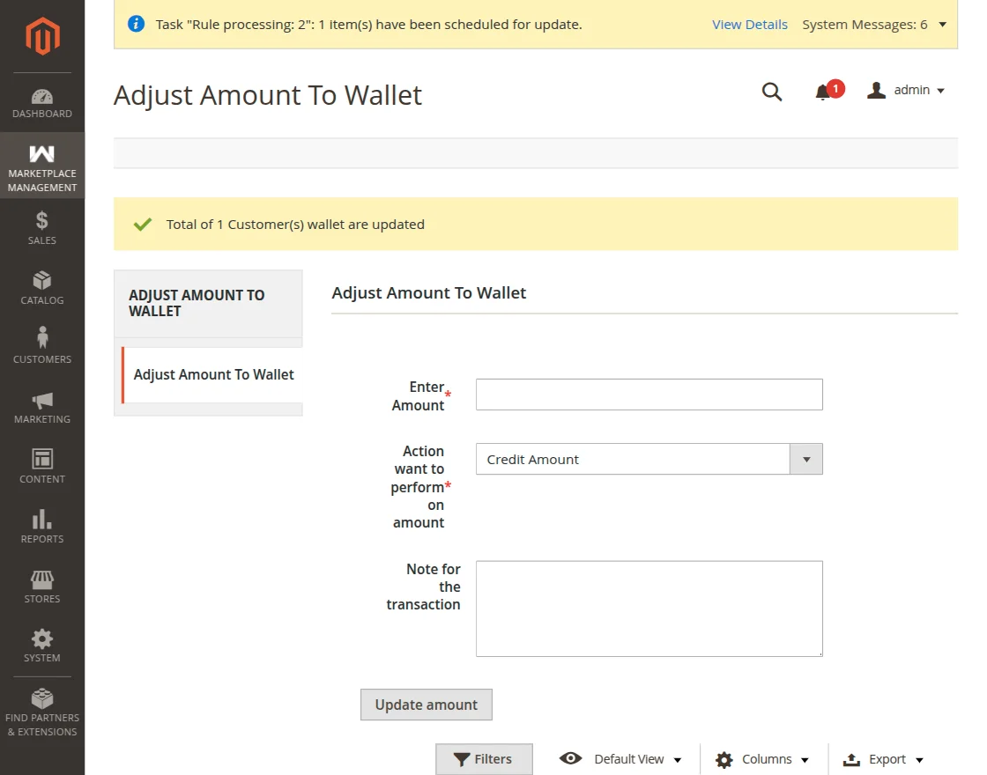Screen dimensions: 987x775
Task: Open the Catalog section
Action: (x=41, y=287)
